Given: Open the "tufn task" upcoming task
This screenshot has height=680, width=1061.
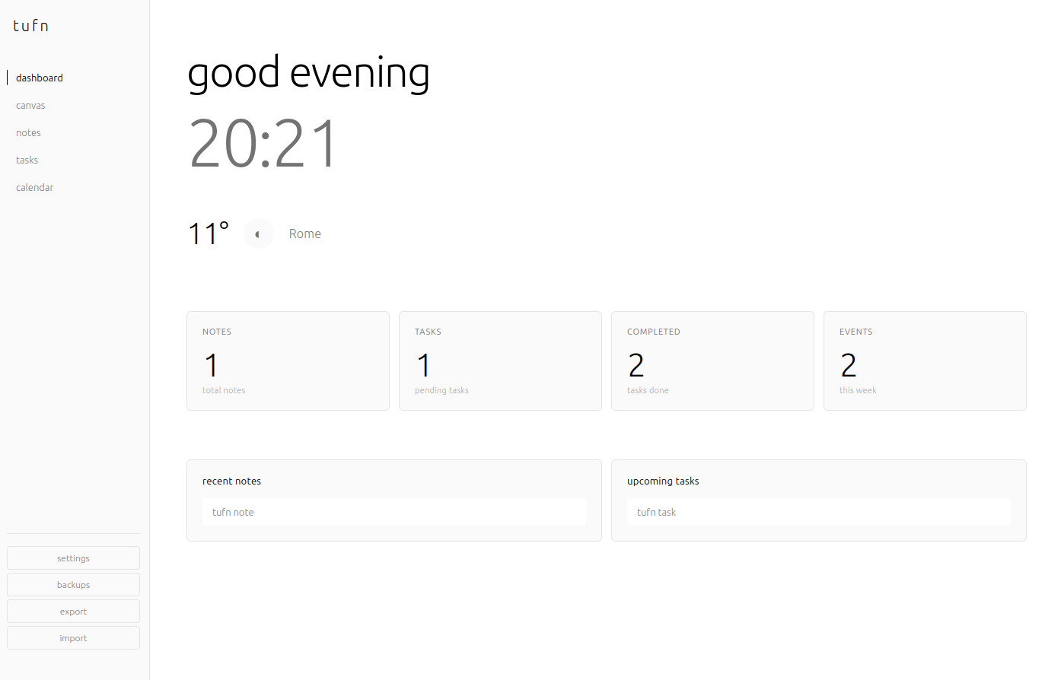Looking at the screenshot, I should click(818, 512).
